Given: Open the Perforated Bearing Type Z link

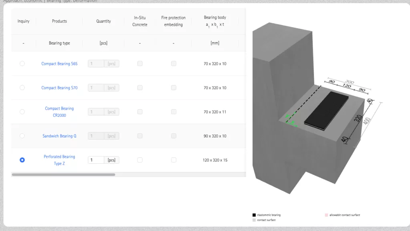Looking at the screenshot, I should 59,160.
